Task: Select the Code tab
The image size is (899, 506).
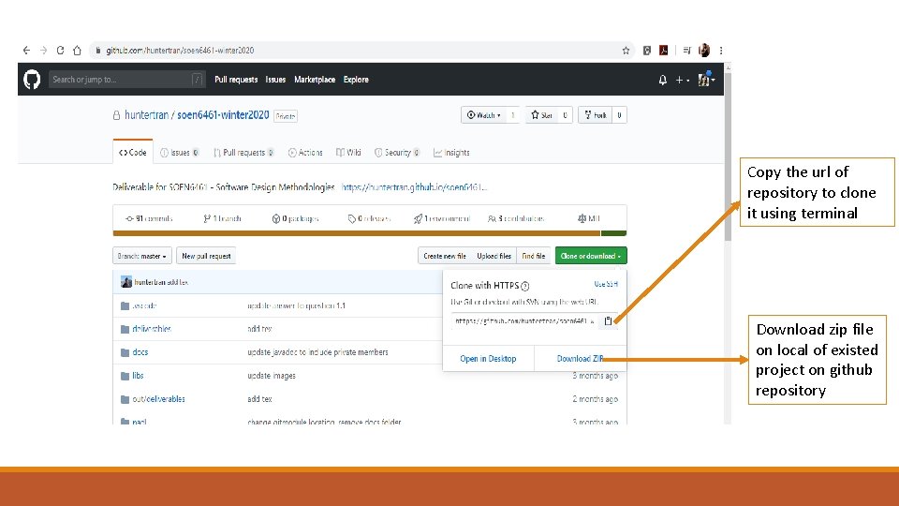Action: pyautogui.click(x=132, y=153)
